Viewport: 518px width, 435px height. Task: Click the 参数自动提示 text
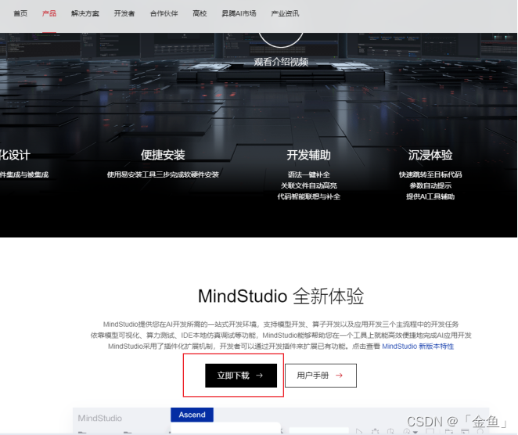point(430,185)
